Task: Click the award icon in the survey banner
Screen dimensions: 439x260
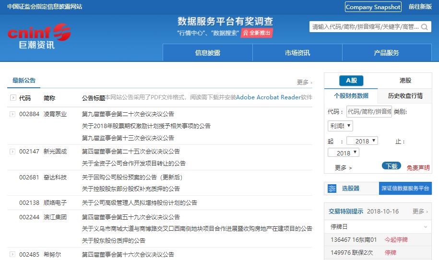Action: pos(246,33)
